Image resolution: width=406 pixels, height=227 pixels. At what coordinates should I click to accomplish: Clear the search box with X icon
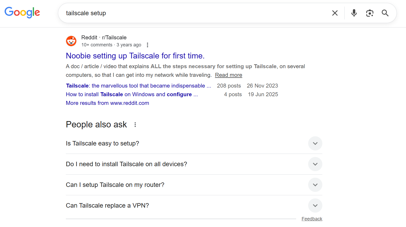click(x=335, y=13)
